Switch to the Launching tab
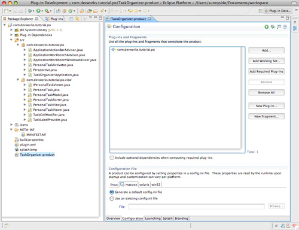299x230 pixels. (x=152, y=219)
